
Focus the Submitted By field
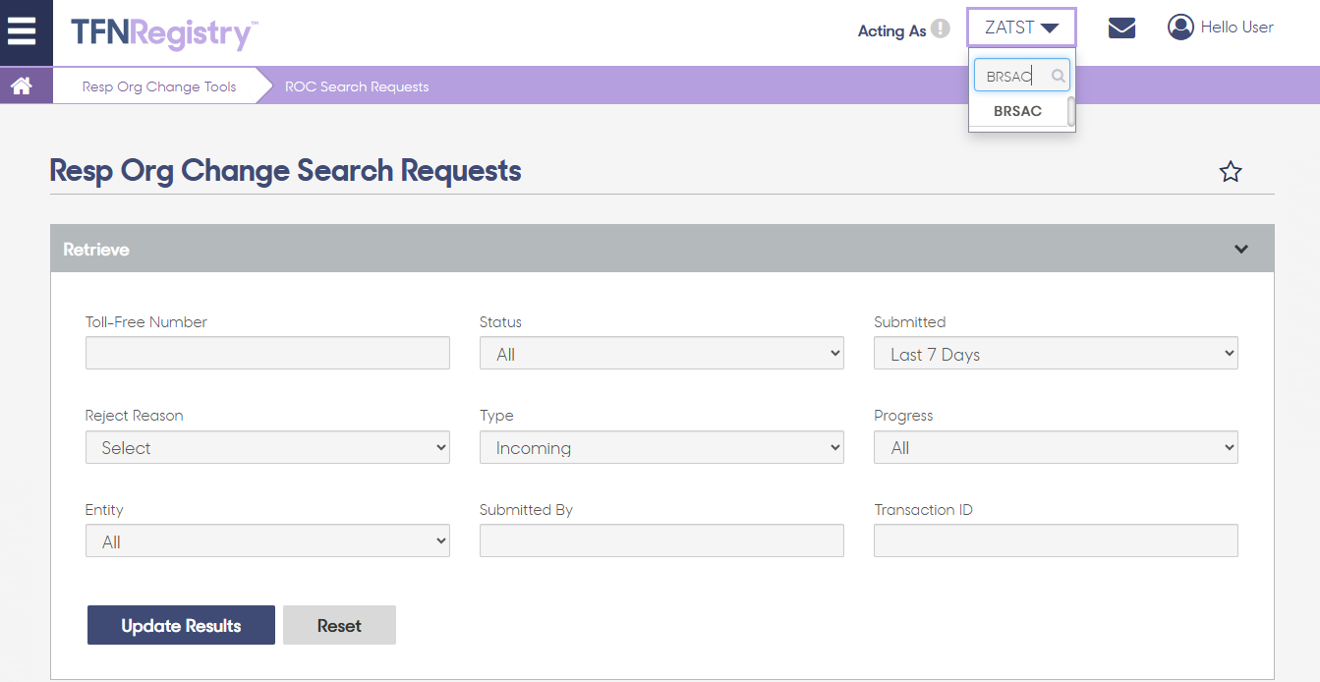coord(661,540)
